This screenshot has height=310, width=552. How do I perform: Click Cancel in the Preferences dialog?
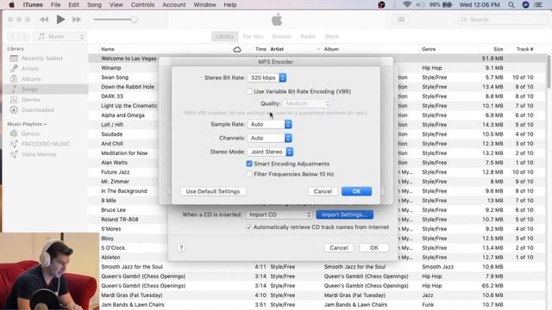click(339, 248)
